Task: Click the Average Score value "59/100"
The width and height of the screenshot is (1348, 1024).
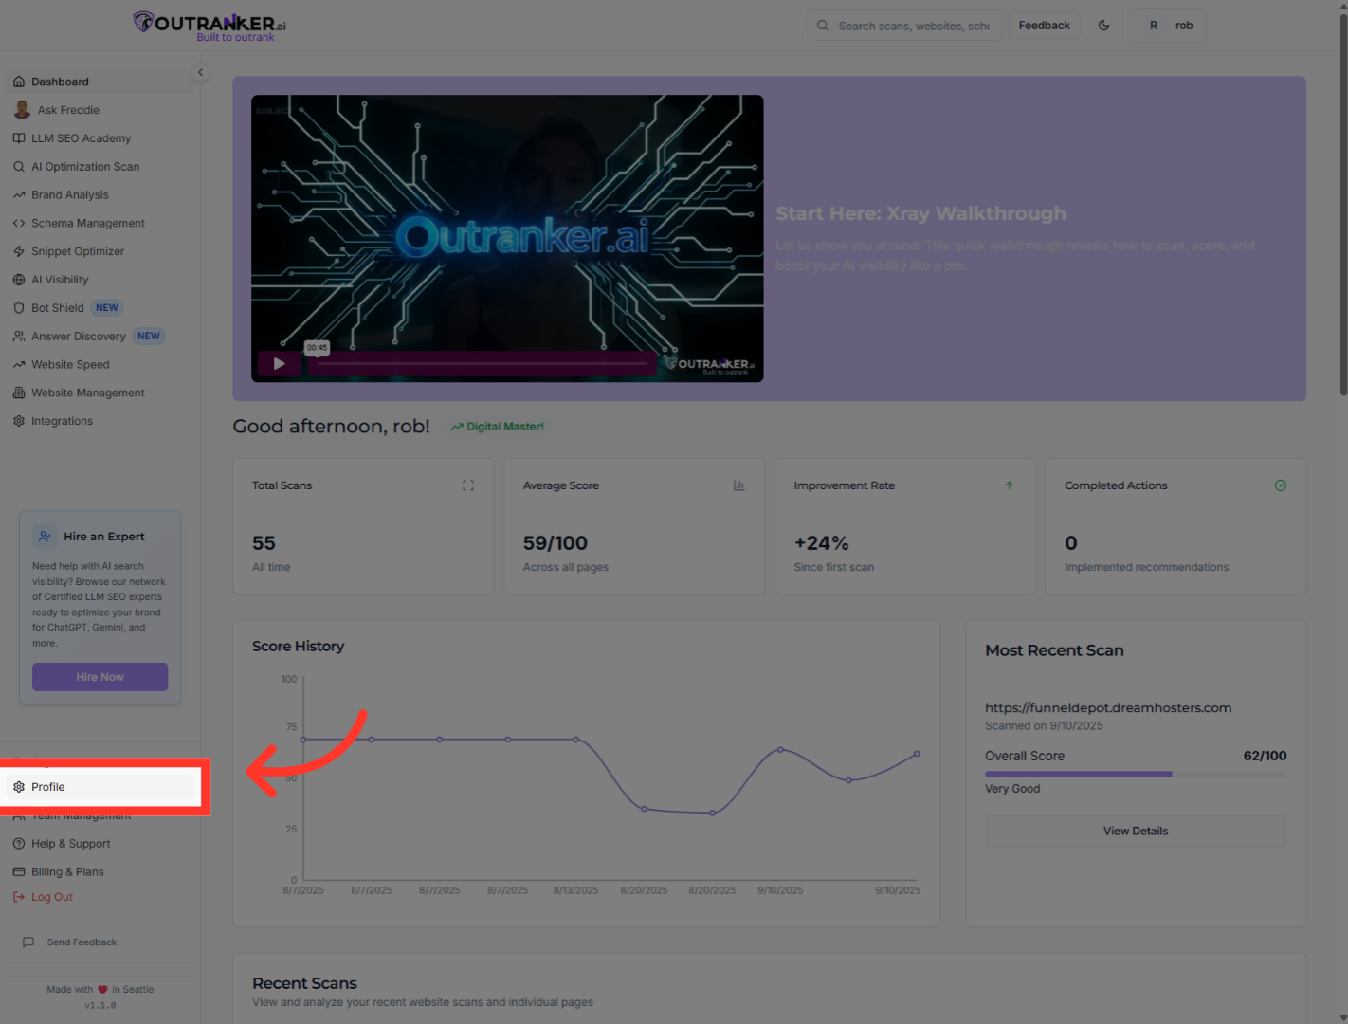Action: point(556,543)
